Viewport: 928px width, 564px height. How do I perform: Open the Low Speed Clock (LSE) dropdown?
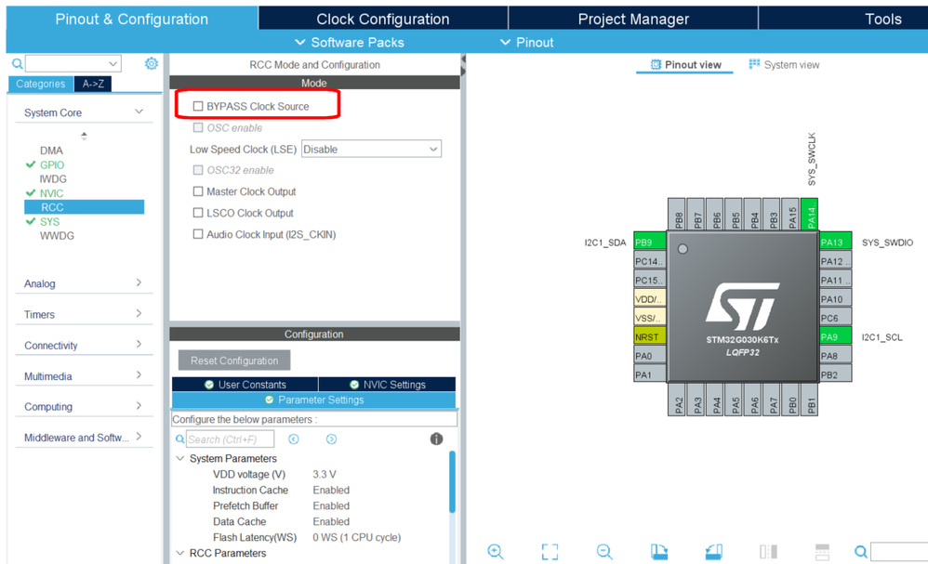coord(371,149)
